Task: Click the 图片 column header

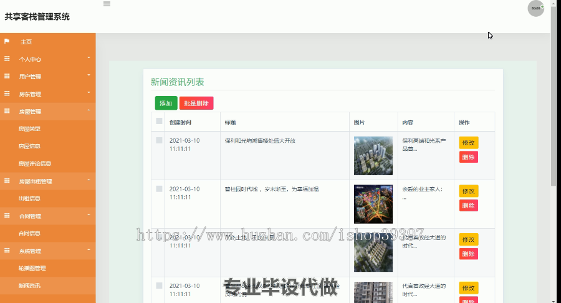Action: [359, 122]
